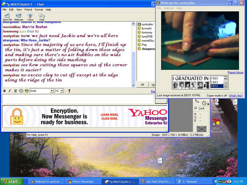
Task: Toggle the Lock checkbox in Paint Shop Pro
Action: click(x=196, y=108)
